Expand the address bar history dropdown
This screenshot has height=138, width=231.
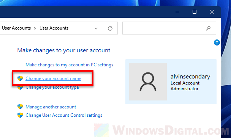pos(96,28)
